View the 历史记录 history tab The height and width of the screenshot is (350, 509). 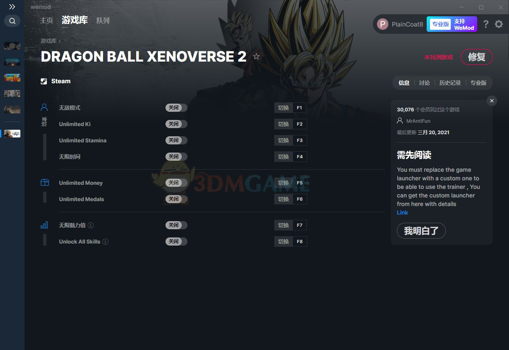click(450, 83)
